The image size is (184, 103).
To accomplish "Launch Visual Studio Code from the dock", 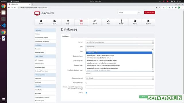I will 3,25.
